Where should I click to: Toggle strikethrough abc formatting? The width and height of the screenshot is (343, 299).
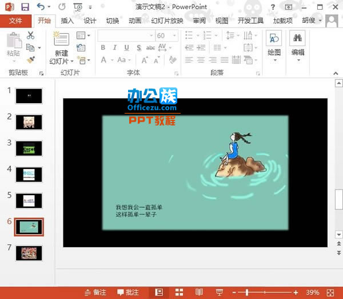pos(150,47)
